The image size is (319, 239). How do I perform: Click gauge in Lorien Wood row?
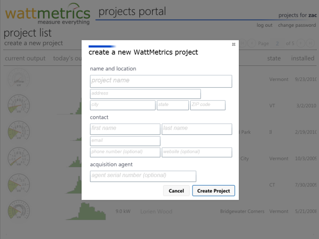coord(19,210)
